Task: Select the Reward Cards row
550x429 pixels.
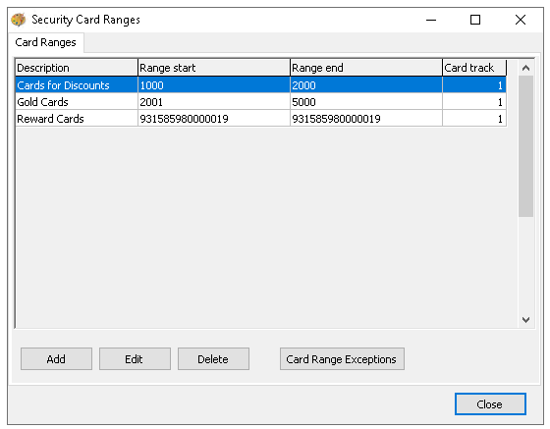Action: coord(260,119)
